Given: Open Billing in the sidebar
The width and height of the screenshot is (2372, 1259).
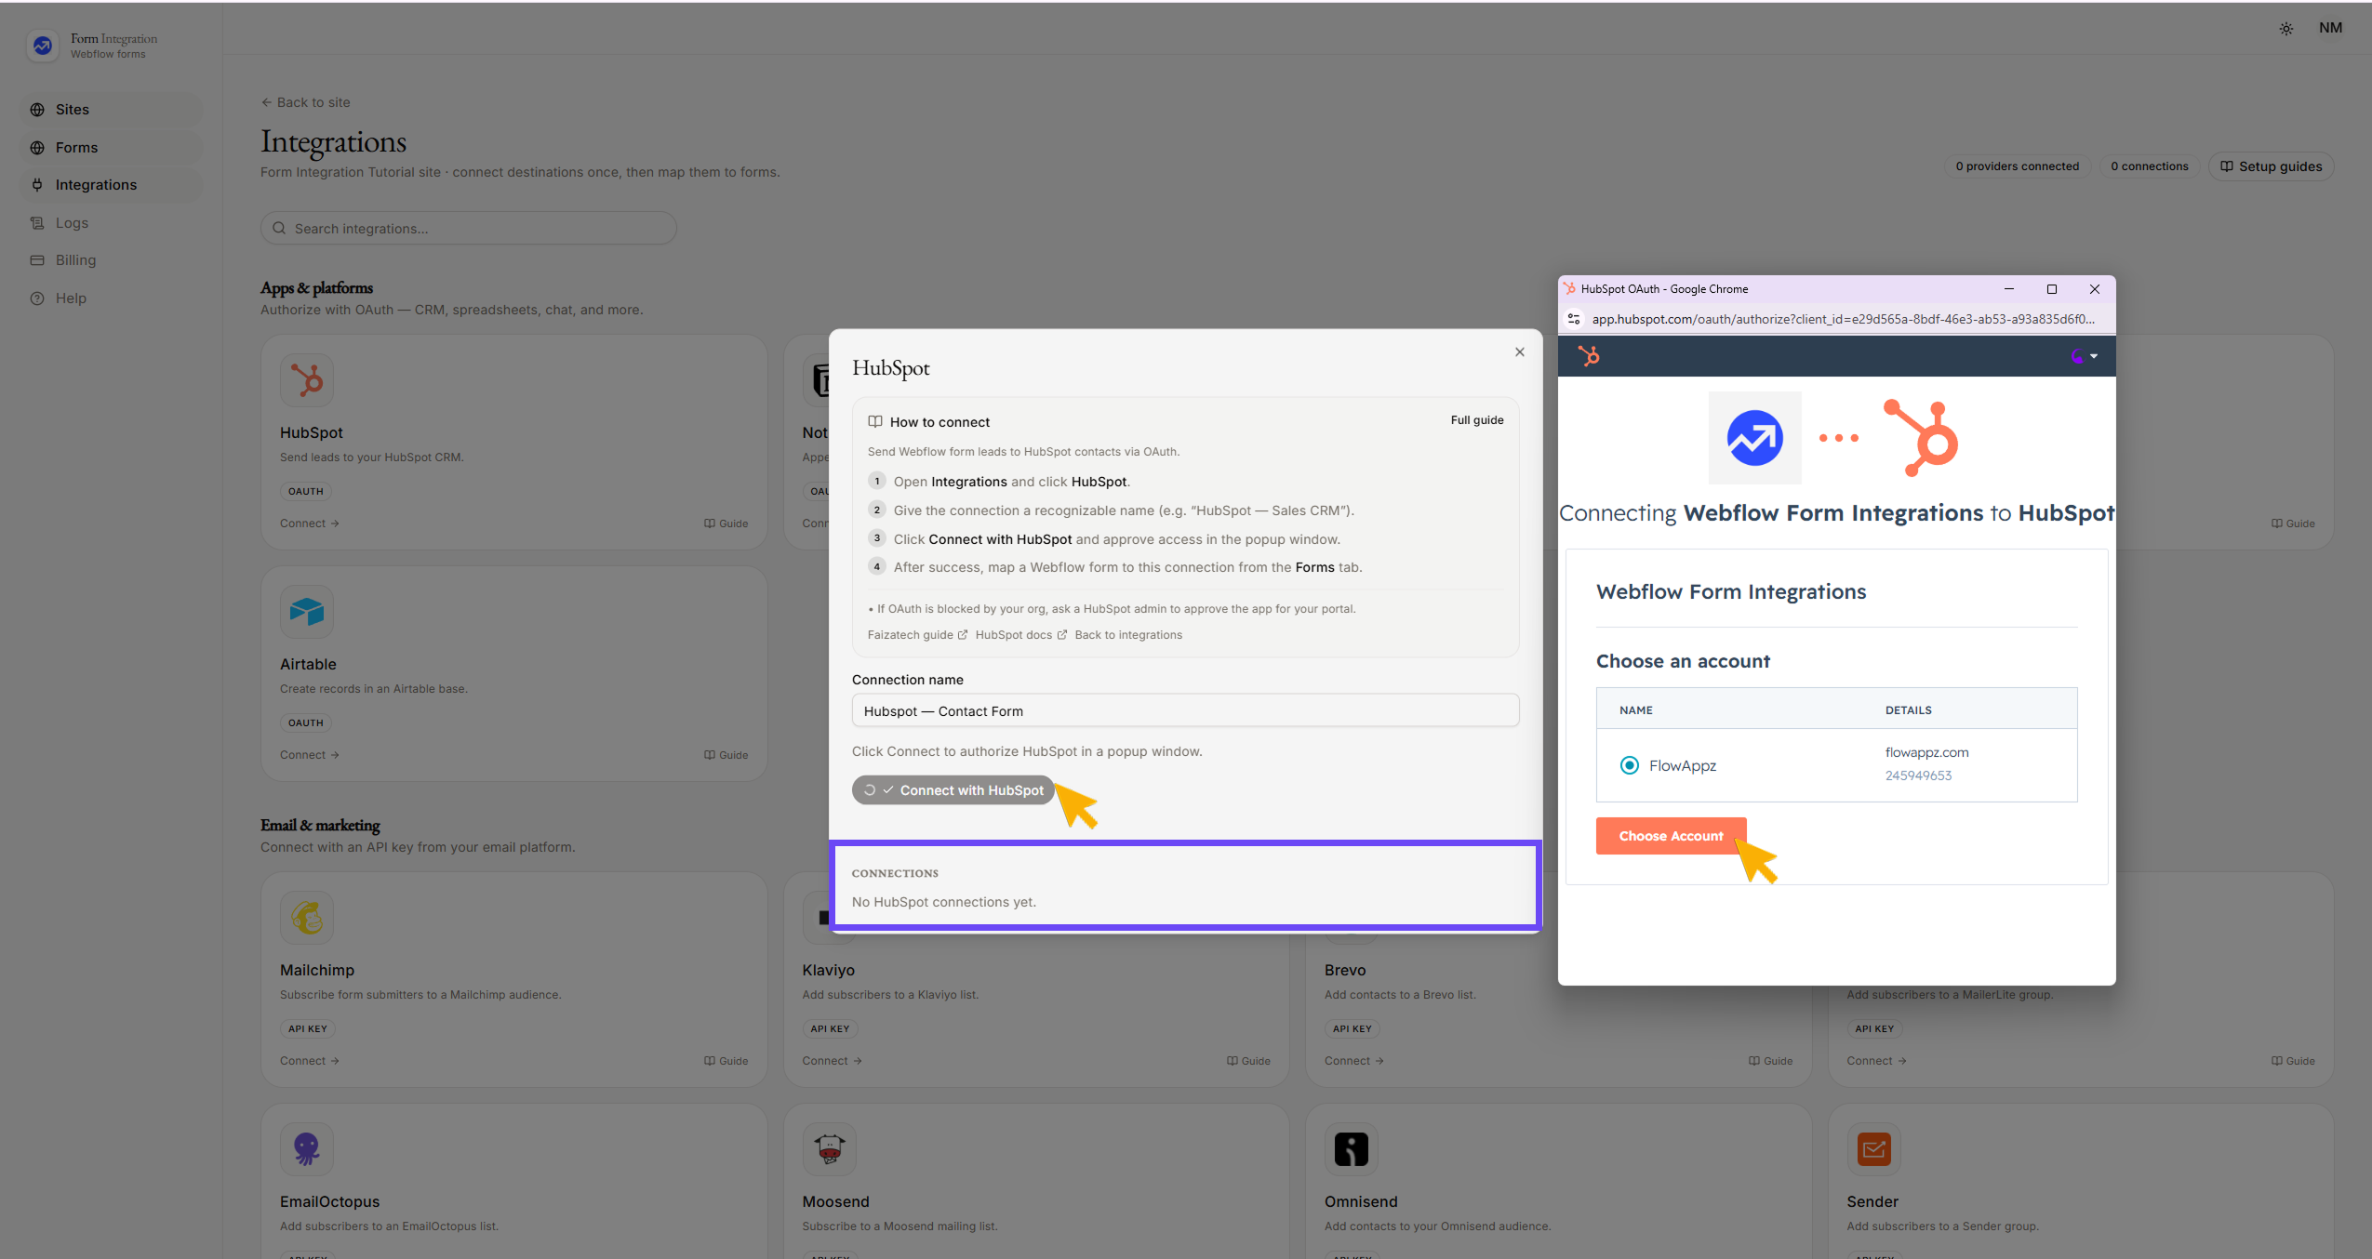Looking at the screenshot, I should pyautogui.click(x=112, y=260).
